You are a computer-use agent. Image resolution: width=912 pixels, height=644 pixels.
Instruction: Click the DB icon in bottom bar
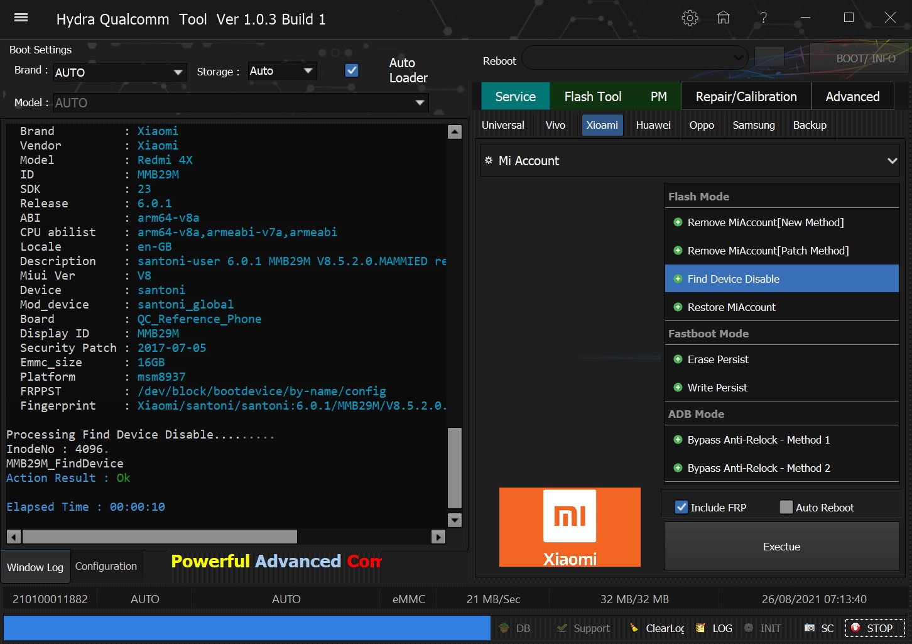504,628
